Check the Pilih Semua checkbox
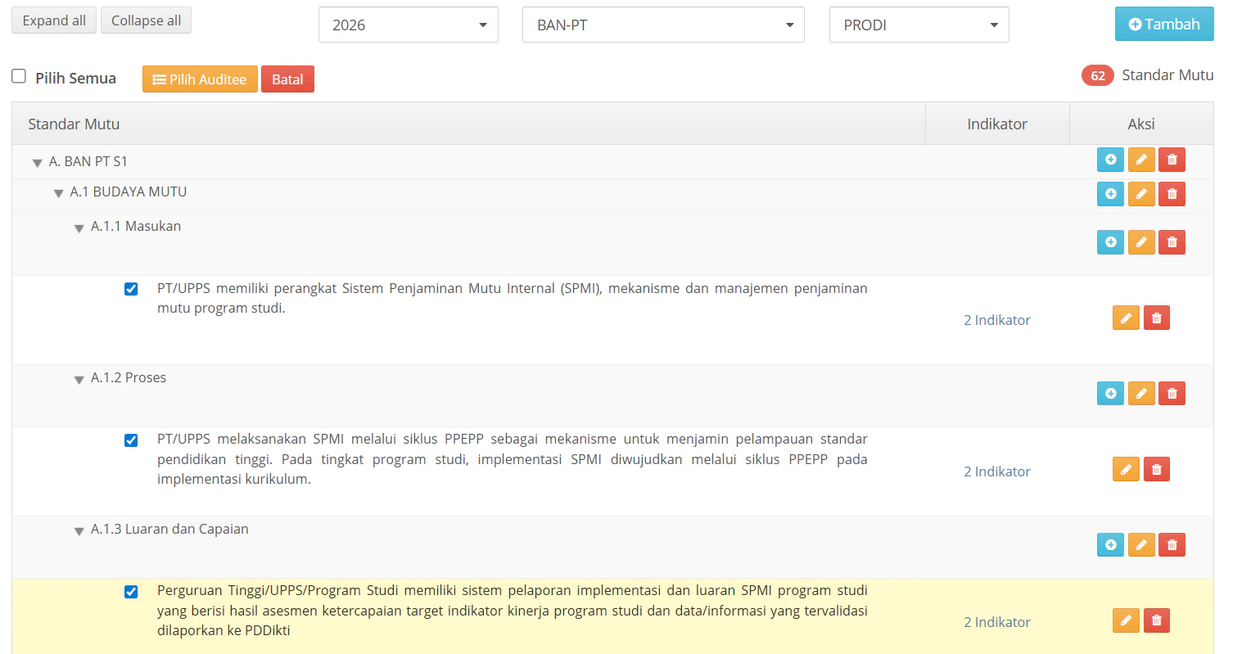Image resolution: width=1233 pixels, height=654 pixels. pyautogui.click(x=18, y=75)
